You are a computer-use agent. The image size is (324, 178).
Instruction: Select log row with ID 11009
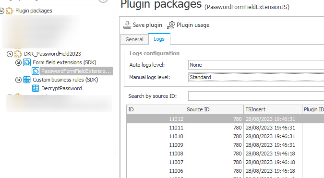coord(225,145)
